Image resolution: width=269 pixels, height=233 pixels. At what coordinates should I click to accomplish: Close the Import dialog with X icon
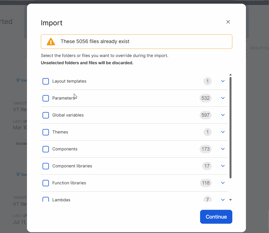pyautogui.click(x=228, y=22)
